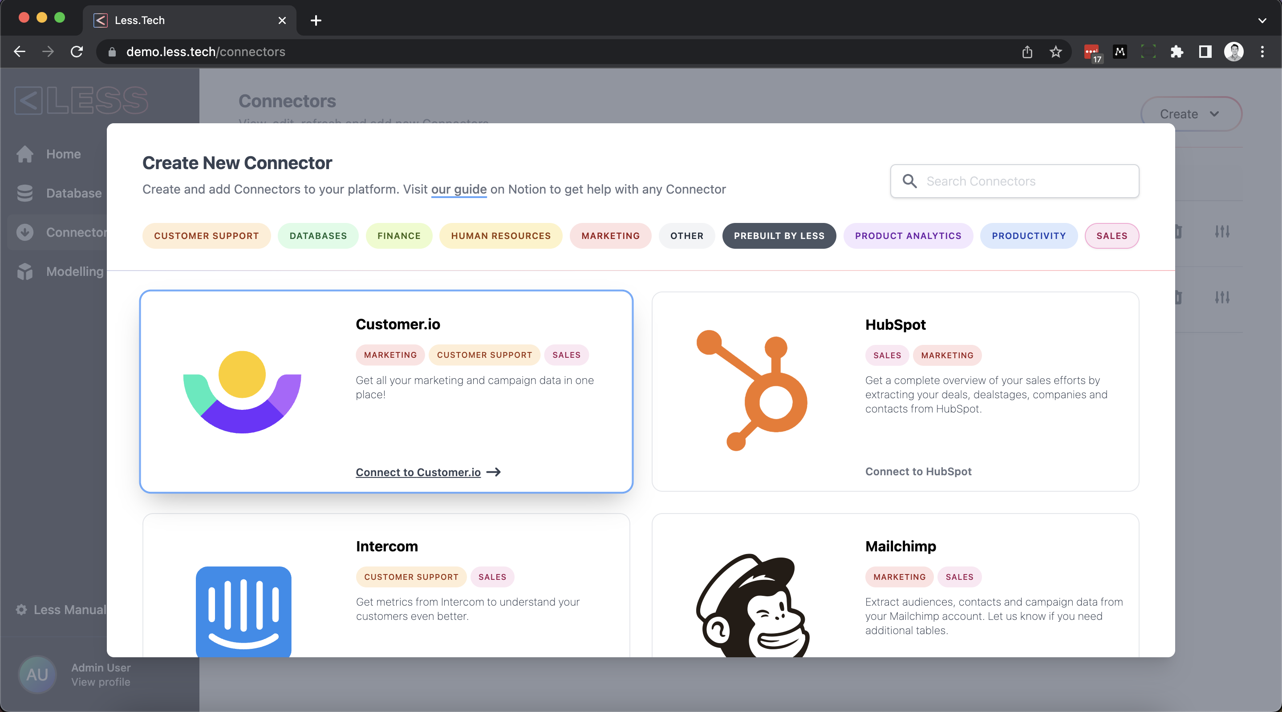Select the Intercom logo
Image resolution: width=1282 pixels, height=712 pixels.
coord(243,612)
